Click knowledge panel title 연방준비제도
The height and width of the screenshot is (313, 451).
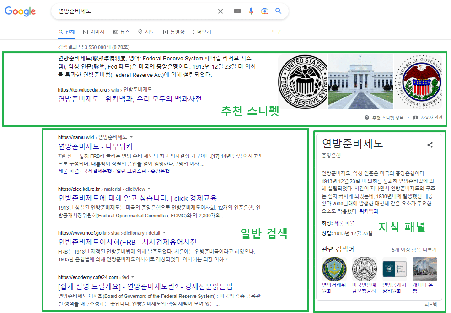352,143
